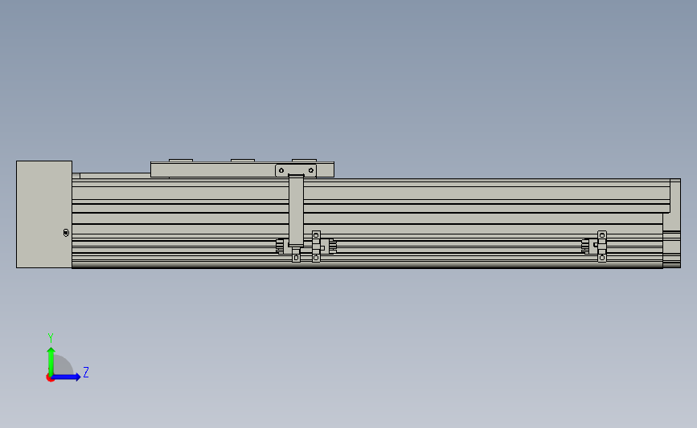This screenshot has height=428, width=697.
Task: Click the red X axis origin ball
Action: 50,378
